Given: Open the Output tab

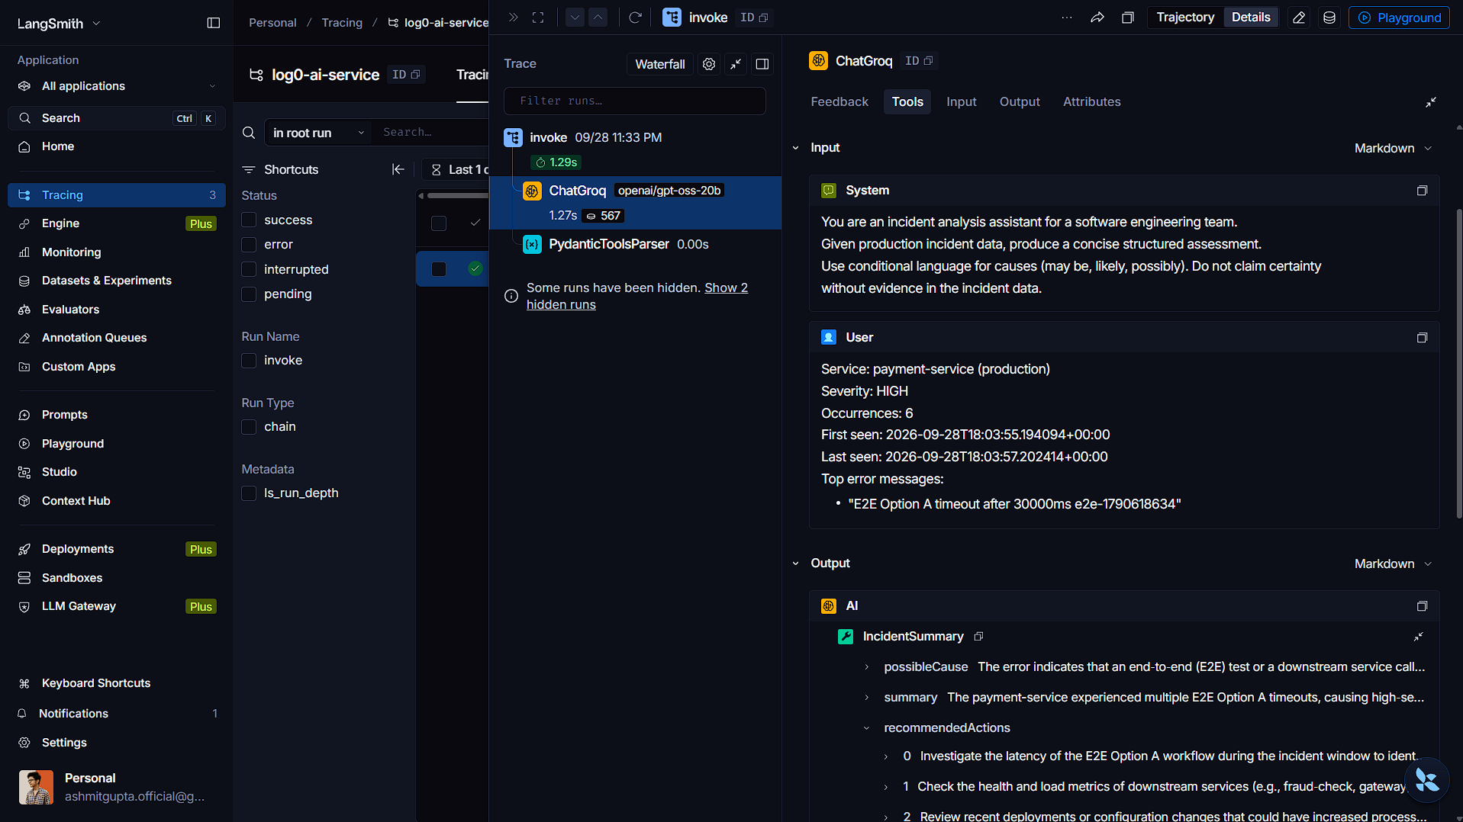Looking at the screenshot, I should point(1020,101).
